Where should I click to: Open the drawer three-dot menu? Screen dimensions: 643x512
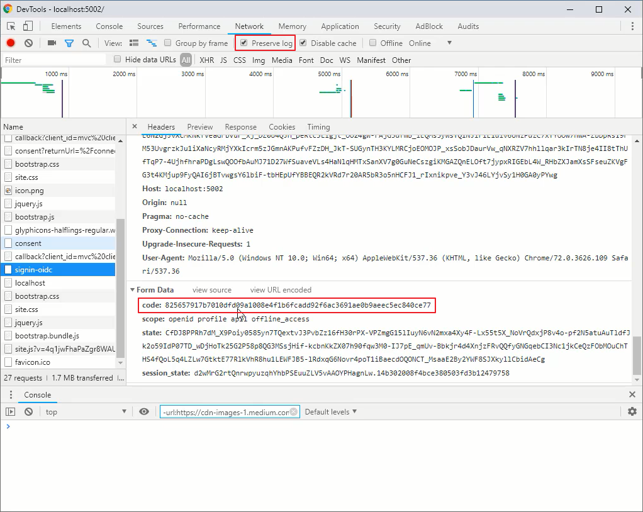pos(11,395)
